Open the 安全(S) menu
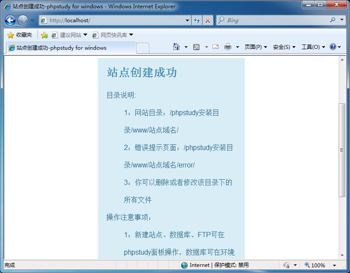350x273 pixels. (x=284, y=47)
